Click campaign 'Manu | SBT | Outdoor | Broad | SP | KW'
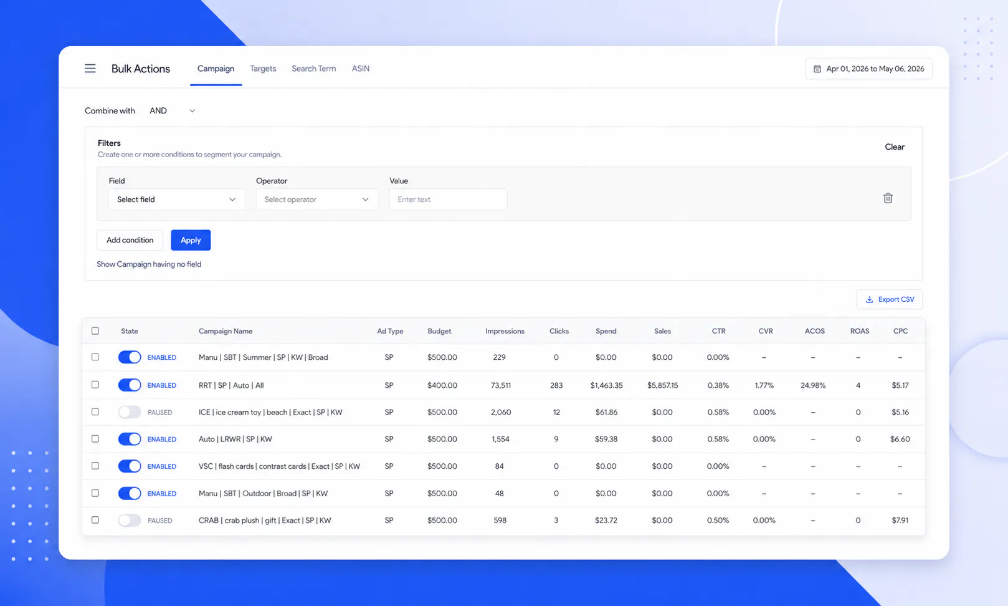 pyautogui.click(x=263, y=494)
